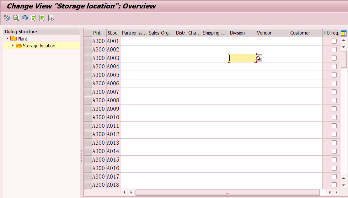Click the Sales Org. column header
348x198 pixels.
click(x=161, y=33)
